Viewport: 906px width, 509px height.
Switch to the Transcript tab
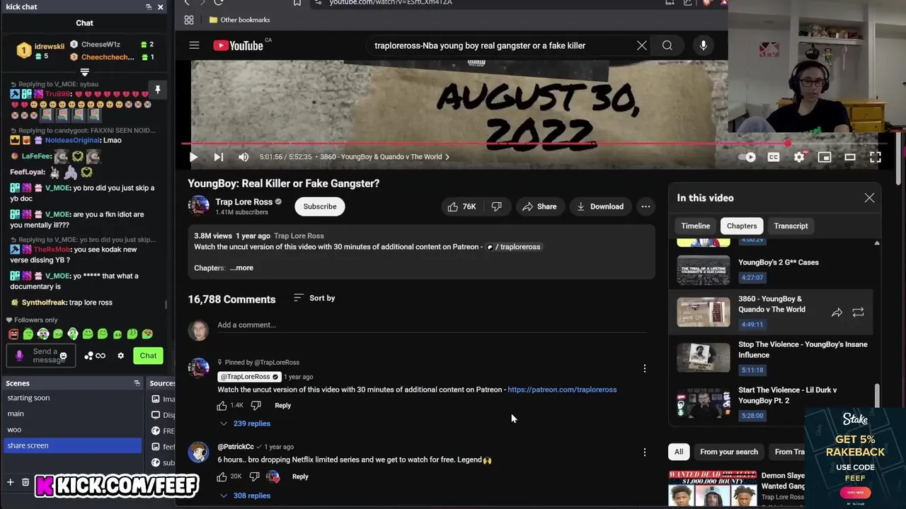click(791, 226)
